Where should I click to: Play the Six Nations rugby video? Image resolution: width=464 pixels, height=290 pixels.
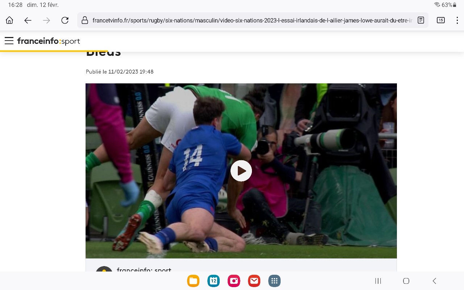[x=241, y=171]
